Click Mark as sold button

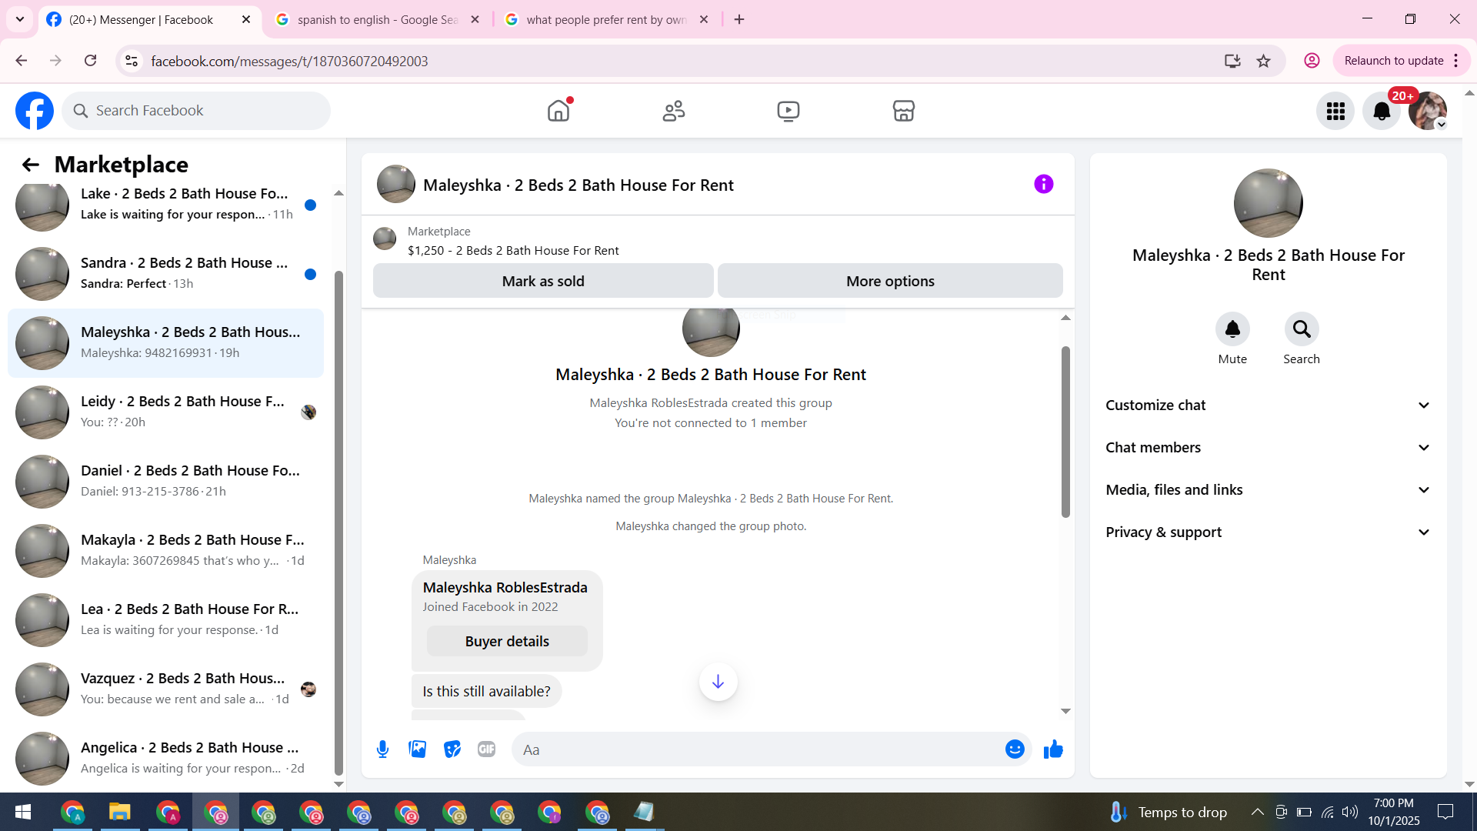tap(543, 281)
